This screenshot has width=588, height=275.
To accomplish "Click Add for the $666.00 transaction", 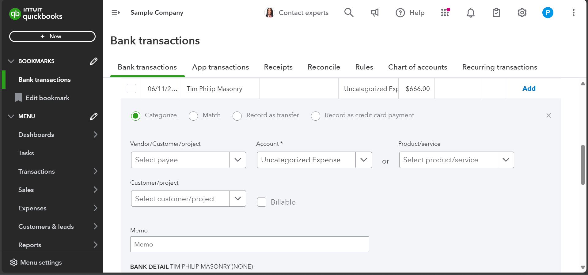I will tap(529, 89).
